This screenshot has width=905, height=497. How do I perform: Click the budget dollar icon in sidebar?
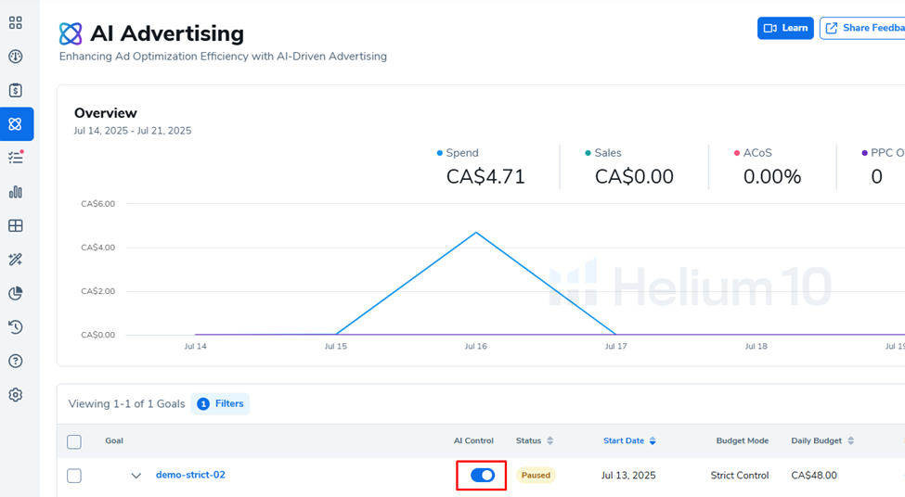pyautogui.click(x=15, y=91)
